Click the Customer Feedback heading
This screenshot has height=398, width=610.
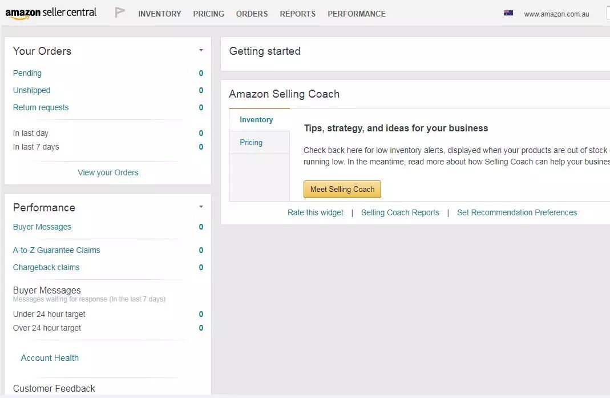pos(54,388)
